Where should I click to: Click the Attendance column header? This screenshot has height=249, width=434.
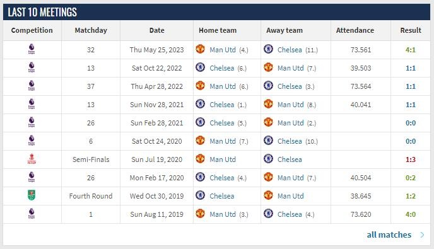tap(355, 30)
